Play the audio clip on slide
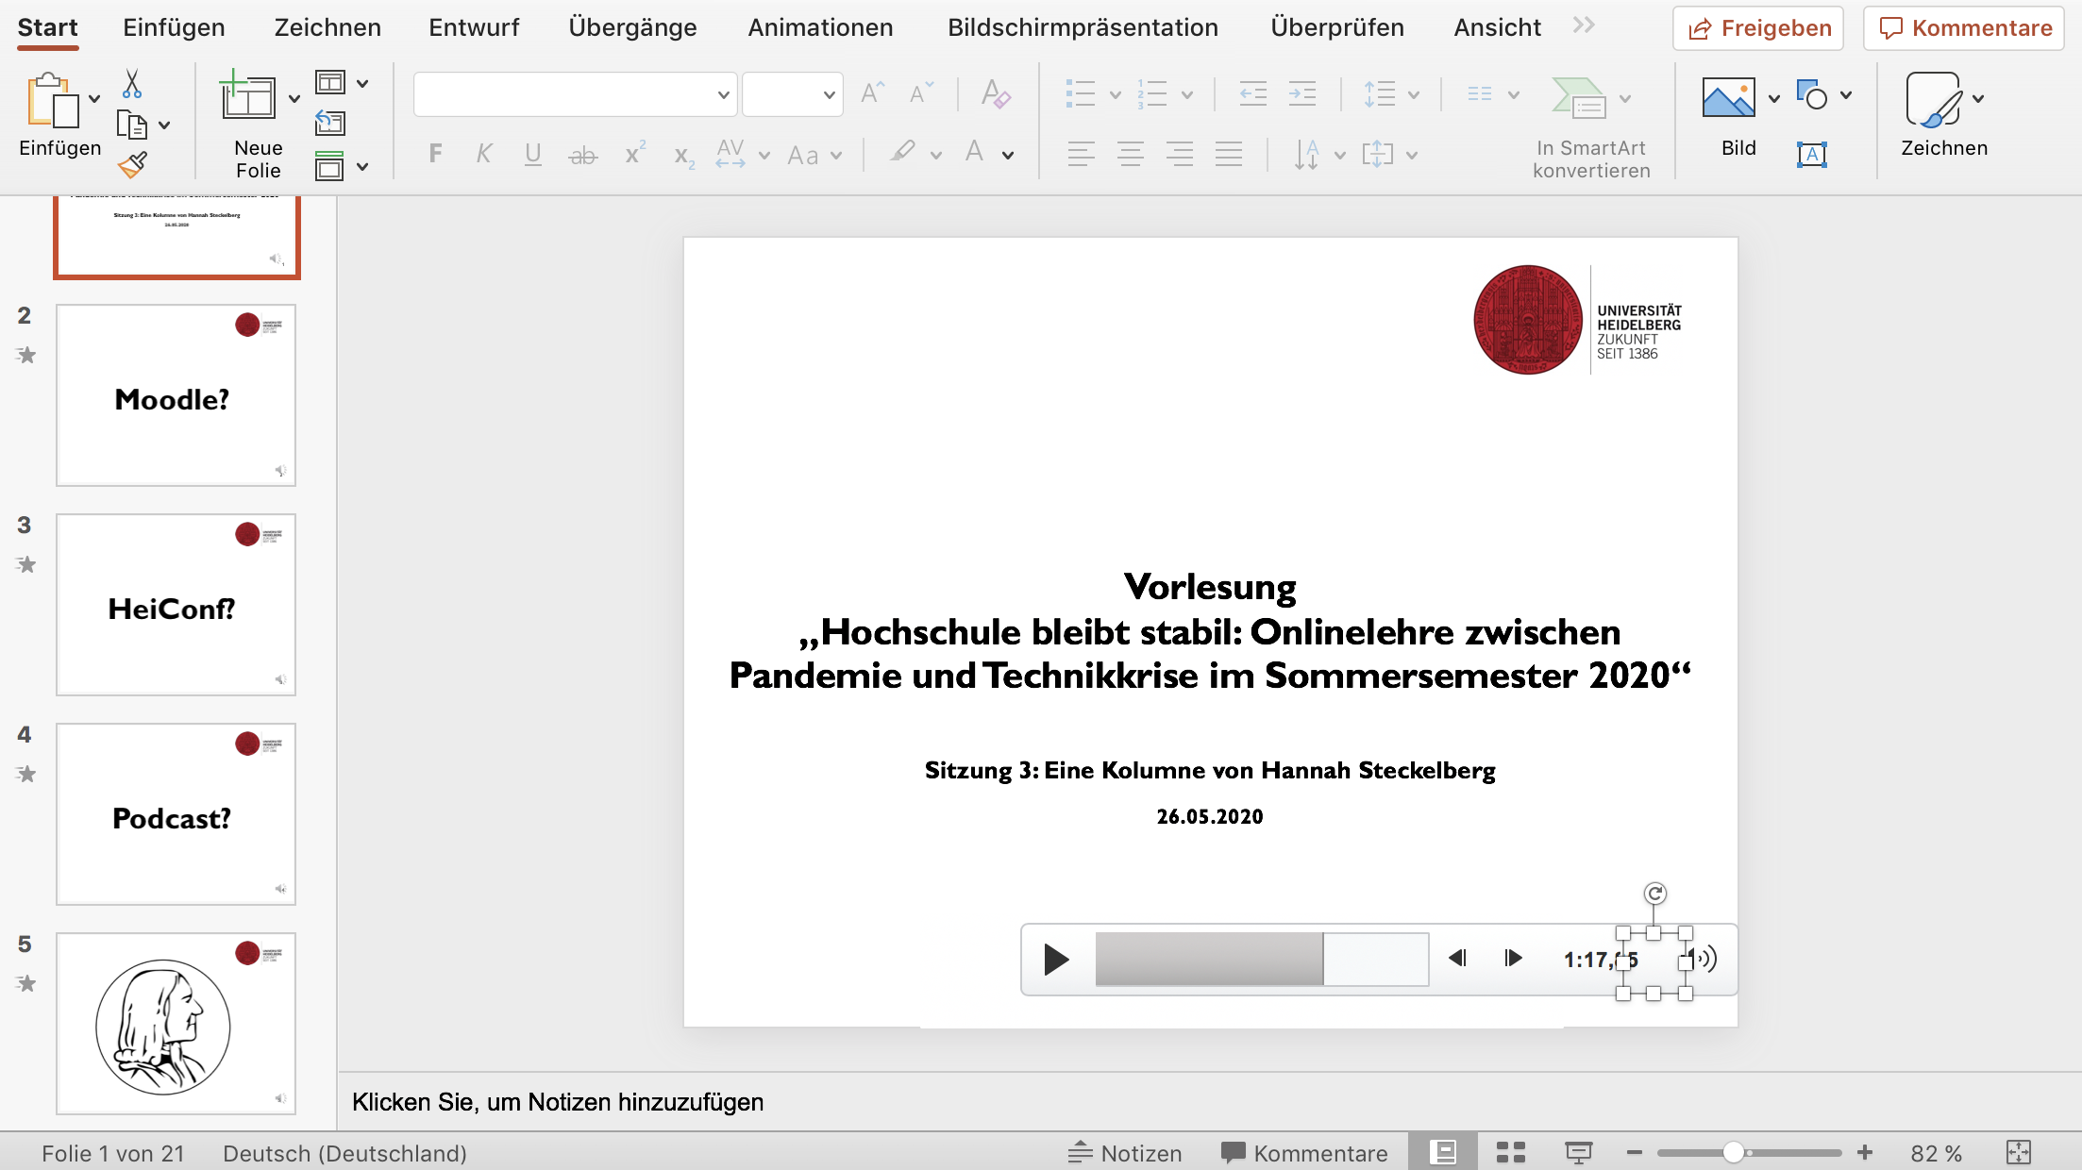Viewport: 2082px width, 1170px height. click(x=1056, y=960)
